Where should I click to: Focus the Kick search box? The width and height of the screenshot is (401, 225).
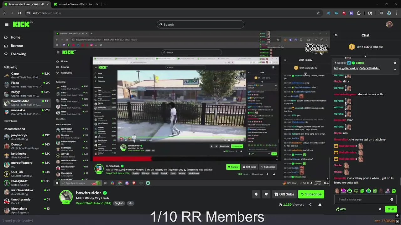200,24
